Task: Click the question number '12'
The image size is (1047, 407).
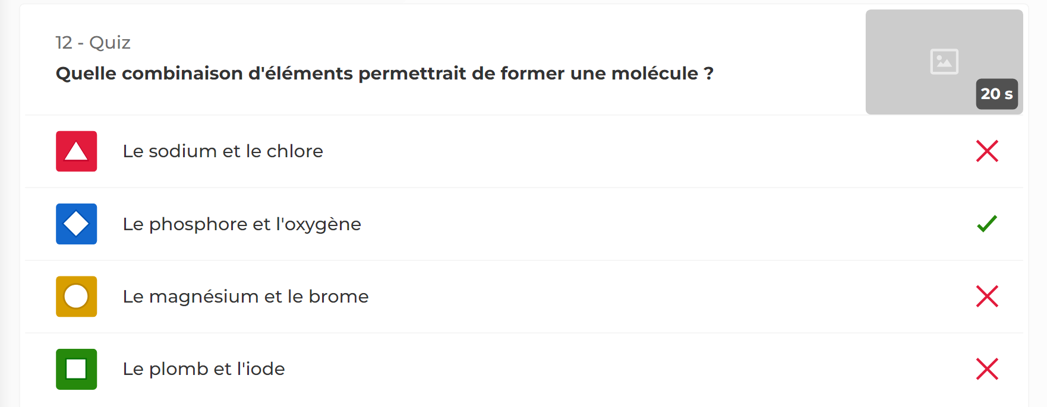Action: tap(64, 43)
